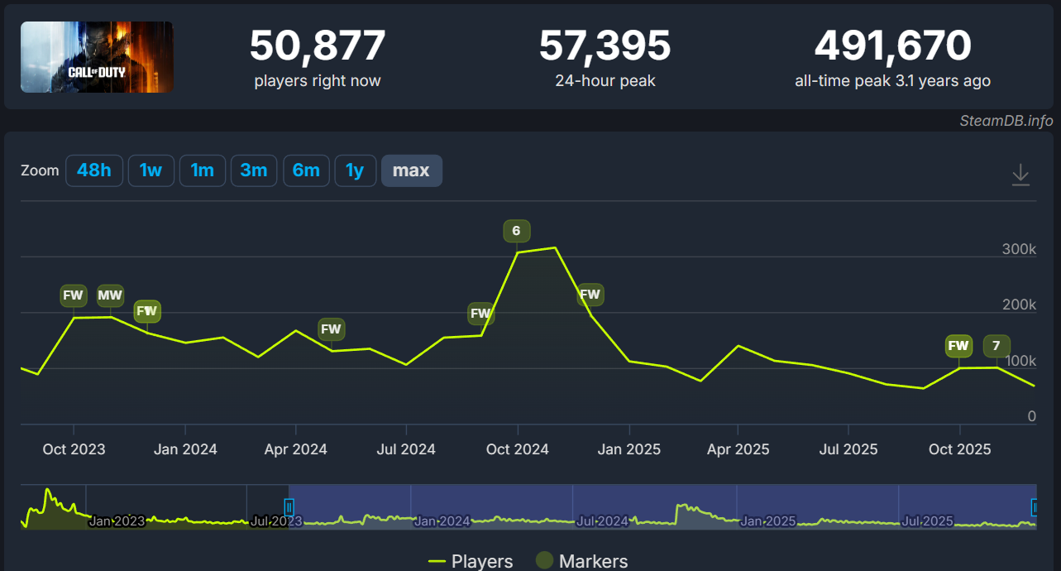Download the chart via the download icon
The width and height of the screenshot is (1061, 571).
point(1020,175)
